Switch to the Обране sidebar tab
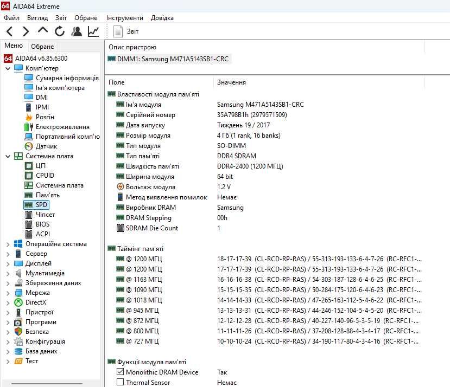450x387 pixels. [x=42, y=47]
